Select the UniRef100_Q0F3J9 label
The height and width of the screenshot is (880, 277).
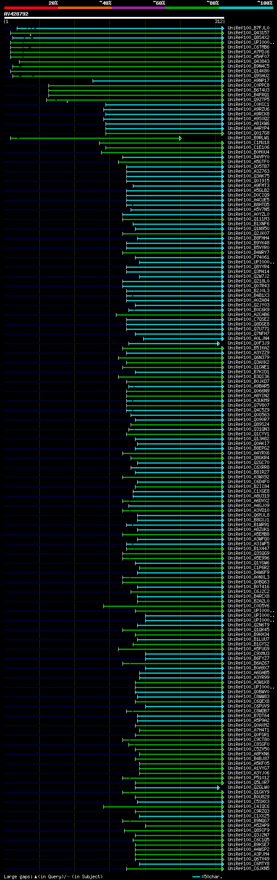click(x=248, y=343)
